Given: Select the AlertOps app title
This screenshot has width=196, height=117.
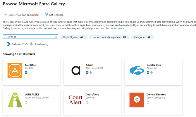Looking at the screenshot, I should [x=30, y=65].
